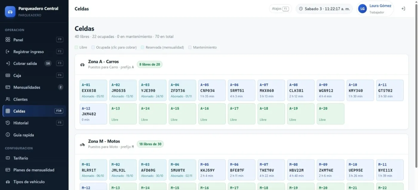
Task: Open reserved moto cell M-01 RLR91T
Action: pyautogui.click(x=93, y=170)
